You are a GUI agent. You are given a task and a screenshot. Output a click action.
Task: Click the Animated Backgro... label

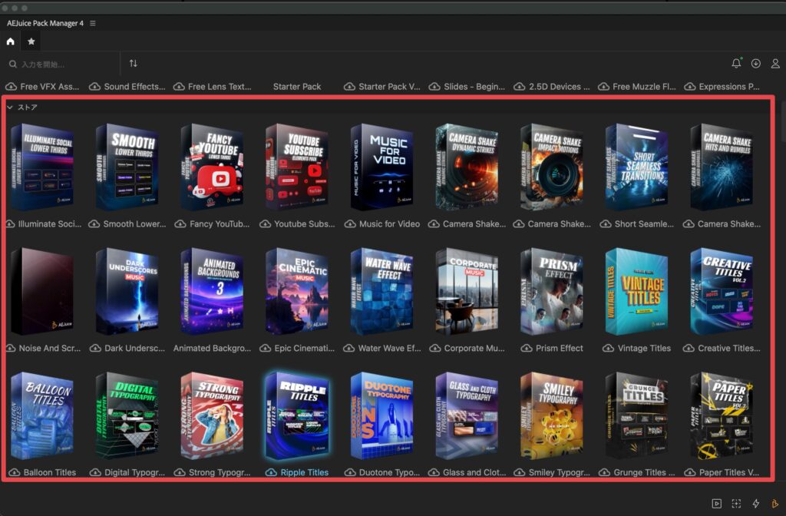[x=212, y=348]
